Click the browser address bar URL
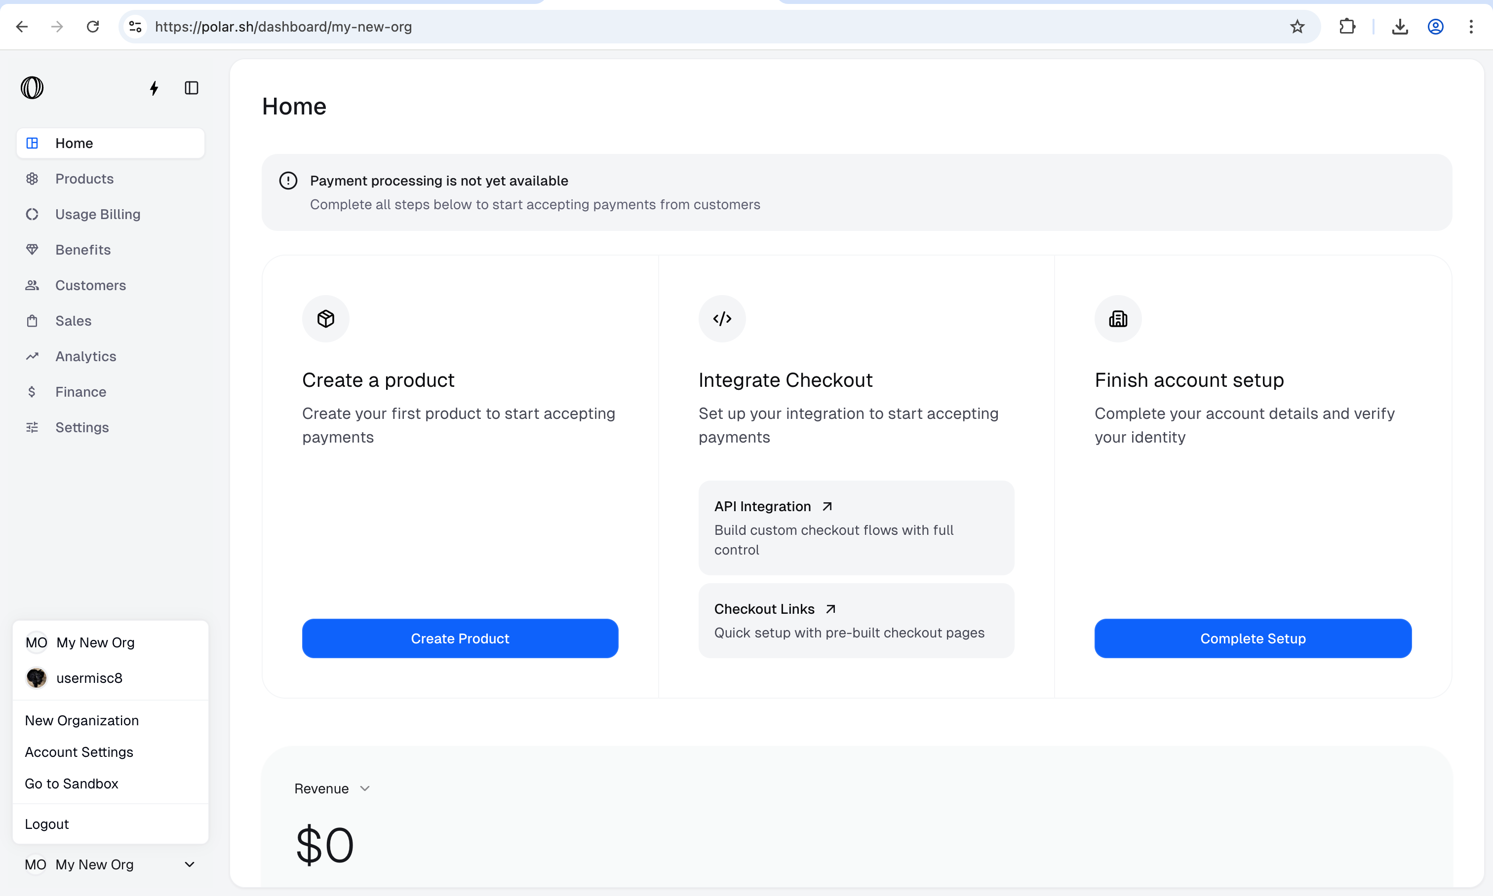Viewport: 1493px width, 896px height. (283, 27)
